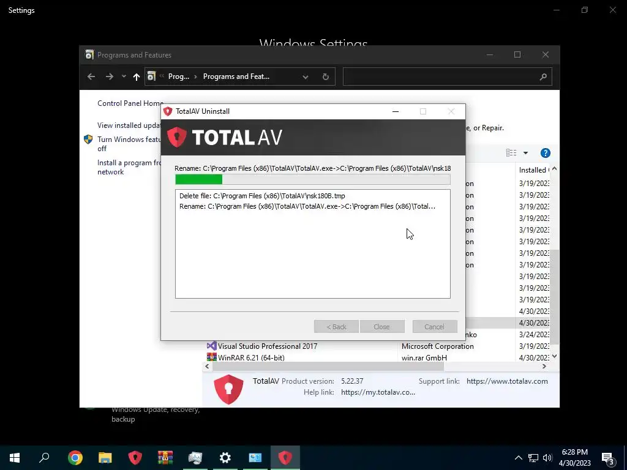Show hidden system tray icons
The height and width of the screenshot is (470, 627).
tap(518, 458)
